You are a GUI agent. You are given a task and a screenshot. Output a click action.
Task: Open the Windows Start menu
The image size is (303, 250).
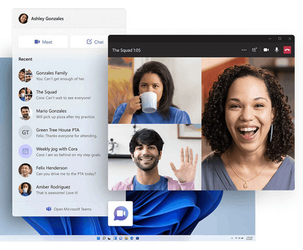pyautogui.click(x=99, y=238)
